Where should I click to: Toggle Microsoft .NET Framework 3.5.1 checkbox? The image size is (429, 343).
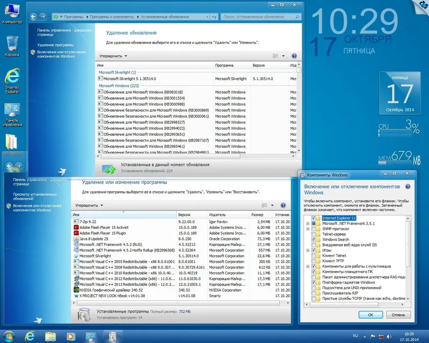[x=314, y=223]
